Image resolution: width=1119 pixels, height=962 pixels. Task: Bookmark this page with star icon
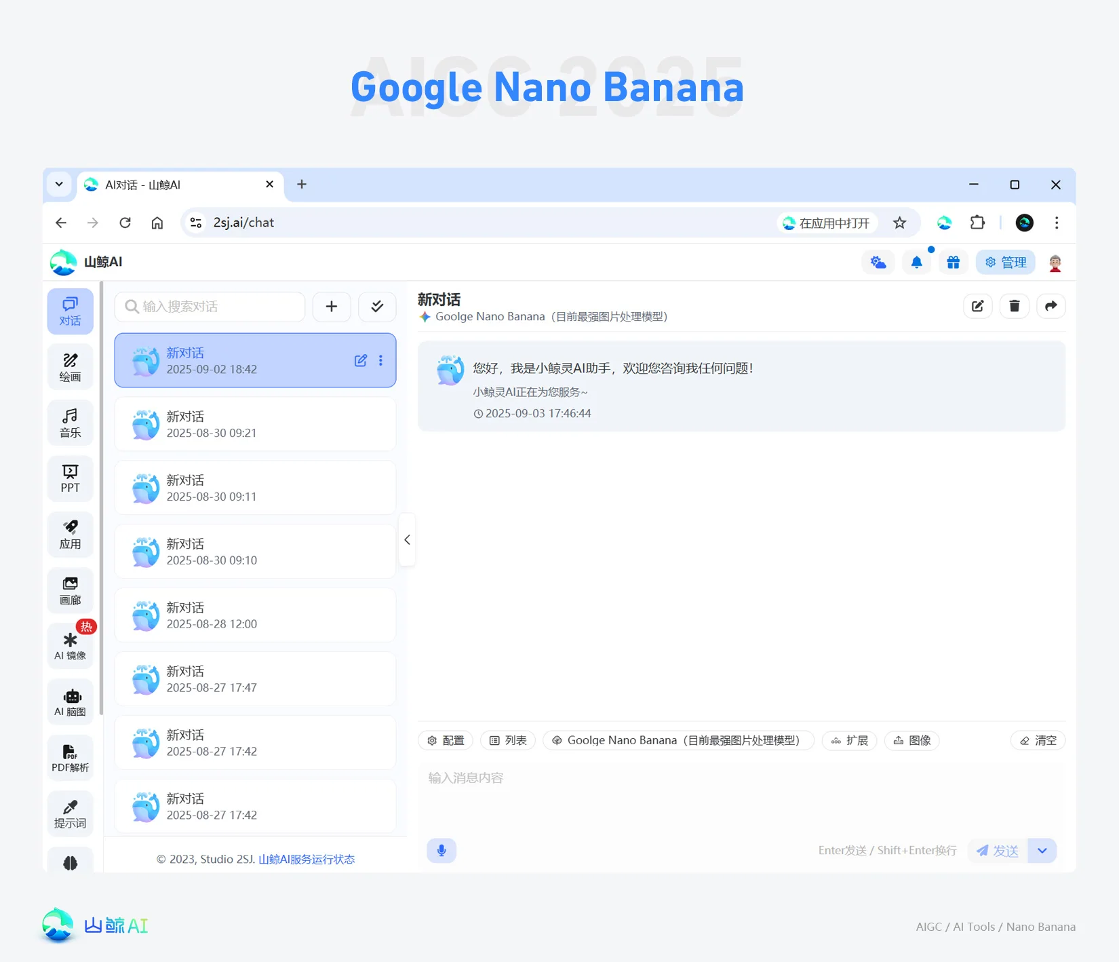tap(900, 223)
